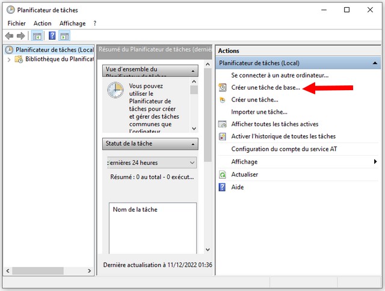Click Se connecter à un autre ordinateur
Image resolution: width=385 pixels, height=291 pixels.
point(280,75)
